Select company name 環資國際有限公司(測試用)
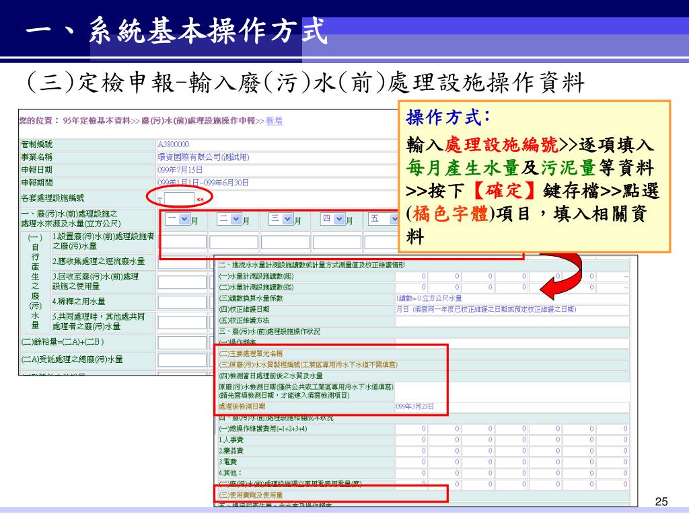689x516 pixels. [203, 157]
